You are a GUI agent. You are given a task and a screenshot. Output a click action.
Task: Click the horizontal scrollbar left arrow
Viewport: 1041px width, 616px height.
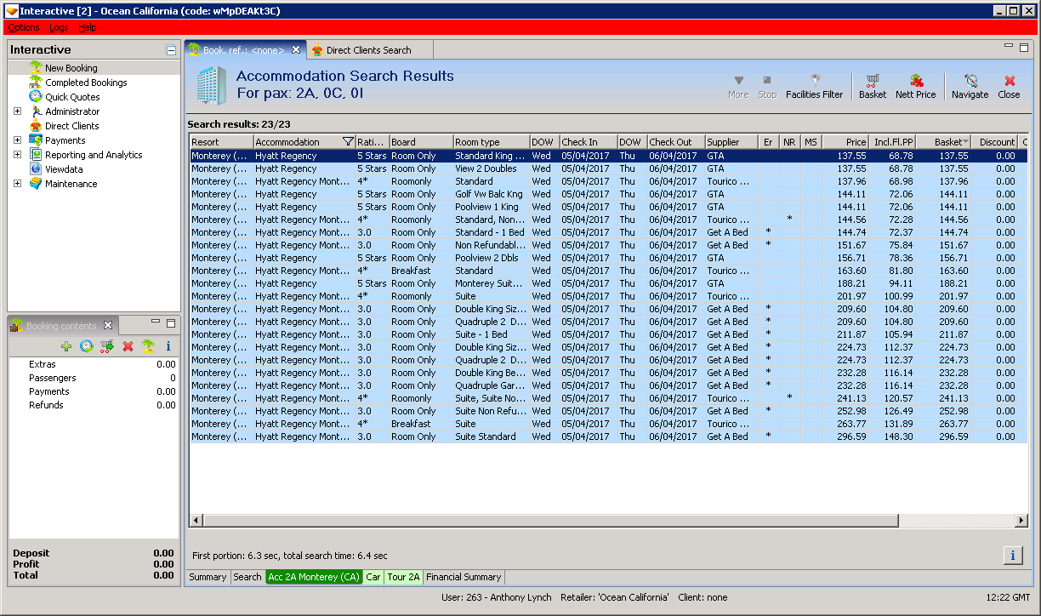click(x=196, y=521)
